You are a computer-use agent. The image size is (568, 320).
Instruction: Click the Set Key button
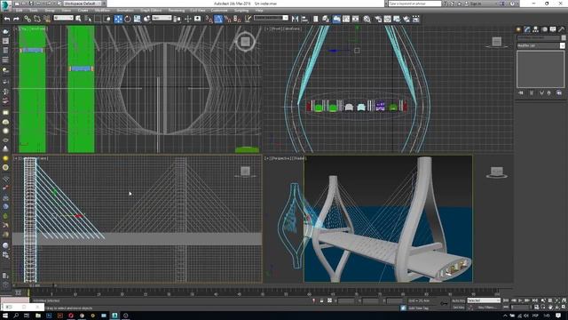tap(458, 308)
